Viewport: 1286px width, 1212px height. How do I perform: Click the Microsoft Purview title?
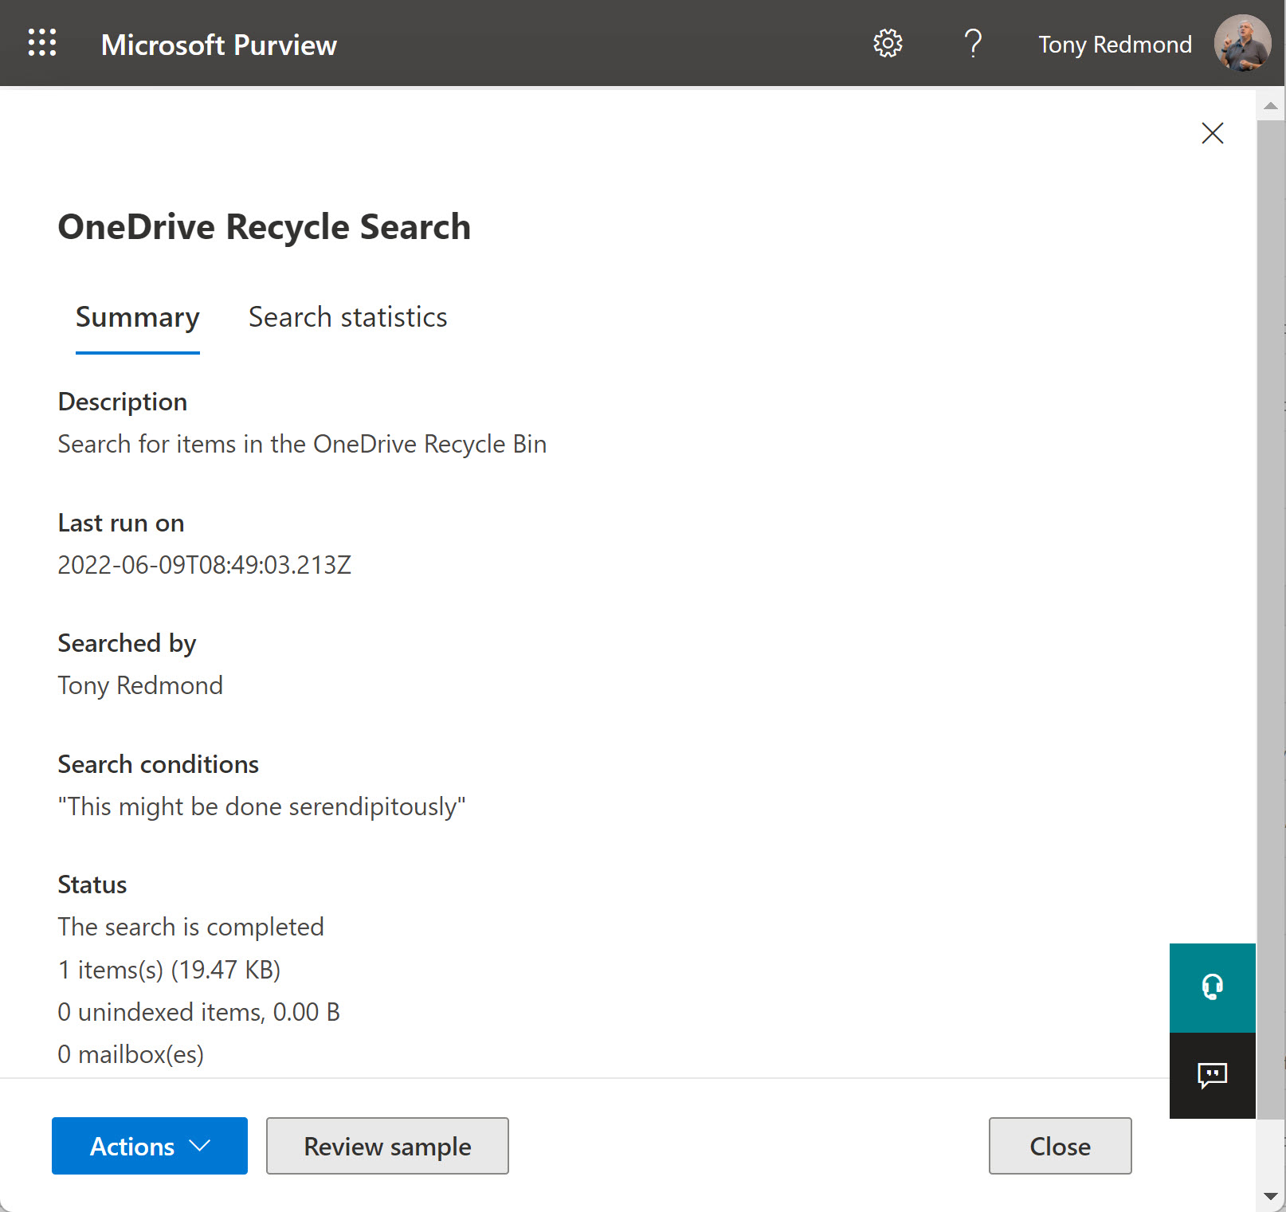(x=219, y=45)
